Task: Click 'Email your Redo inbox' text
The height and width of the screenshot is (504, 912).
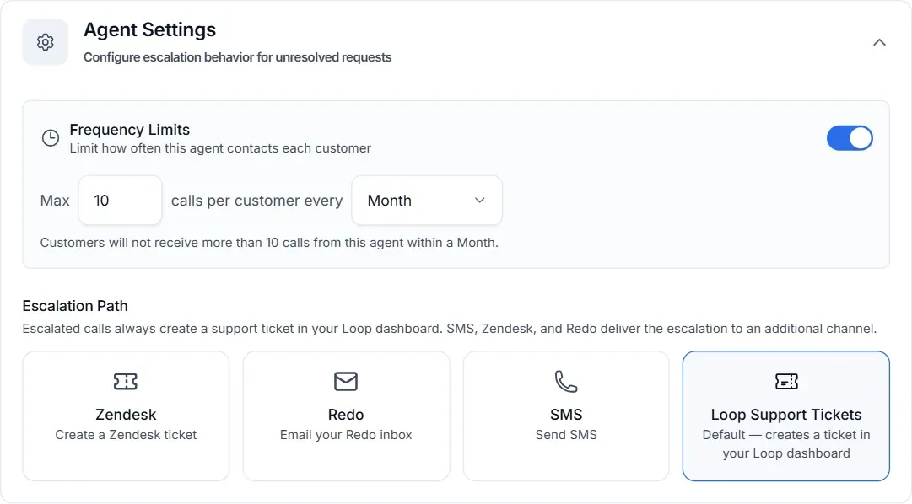Action: (x=346, y=435)
